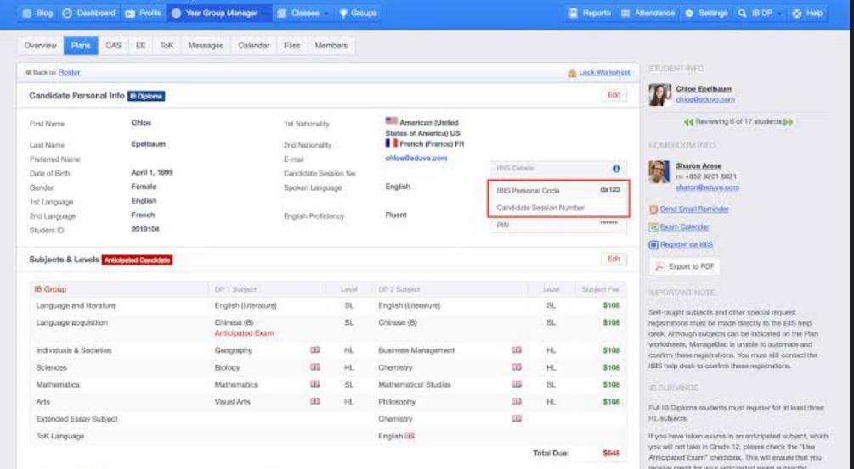Click the Exam Calendar icon
This screenshot has height=469, width=854.
(653, 227)
